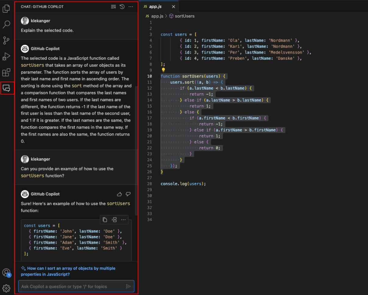Viewport: 368px width, 295px height.
Task: Click the chat panel's vertical scrollbar
Action: pos(136,151)
